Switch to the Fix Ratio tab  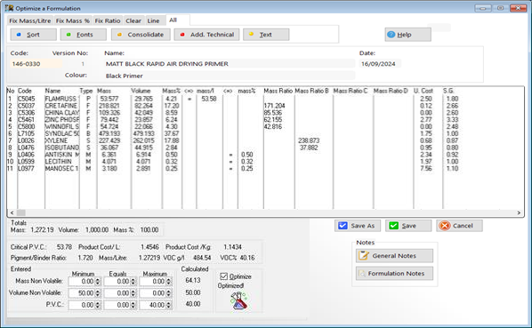[x=108, y=20]
